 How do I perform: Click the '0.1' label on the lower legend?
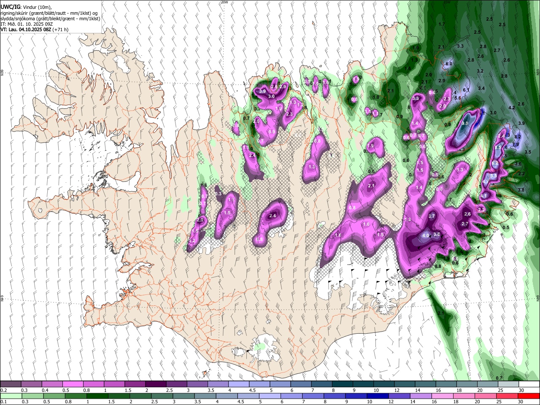coord(3,402)
